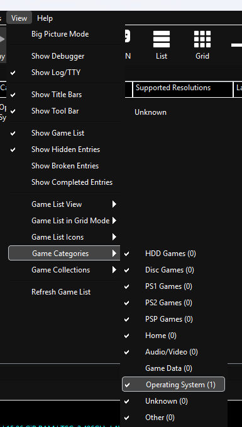Uncheck HDD Games category
Screen dimensions: 242x427
(x=173, y=254)
